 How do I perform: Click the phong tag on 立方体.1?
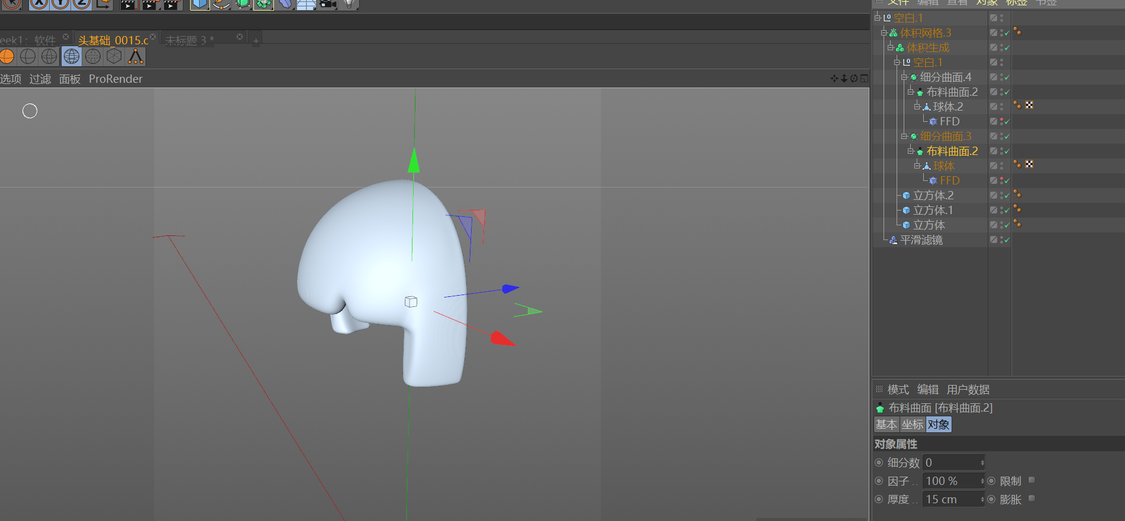pyautogui.click(x=1017, y=208)
